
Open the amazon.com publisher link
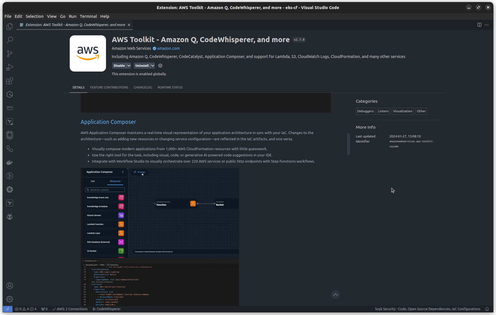(x=168, y=48)
